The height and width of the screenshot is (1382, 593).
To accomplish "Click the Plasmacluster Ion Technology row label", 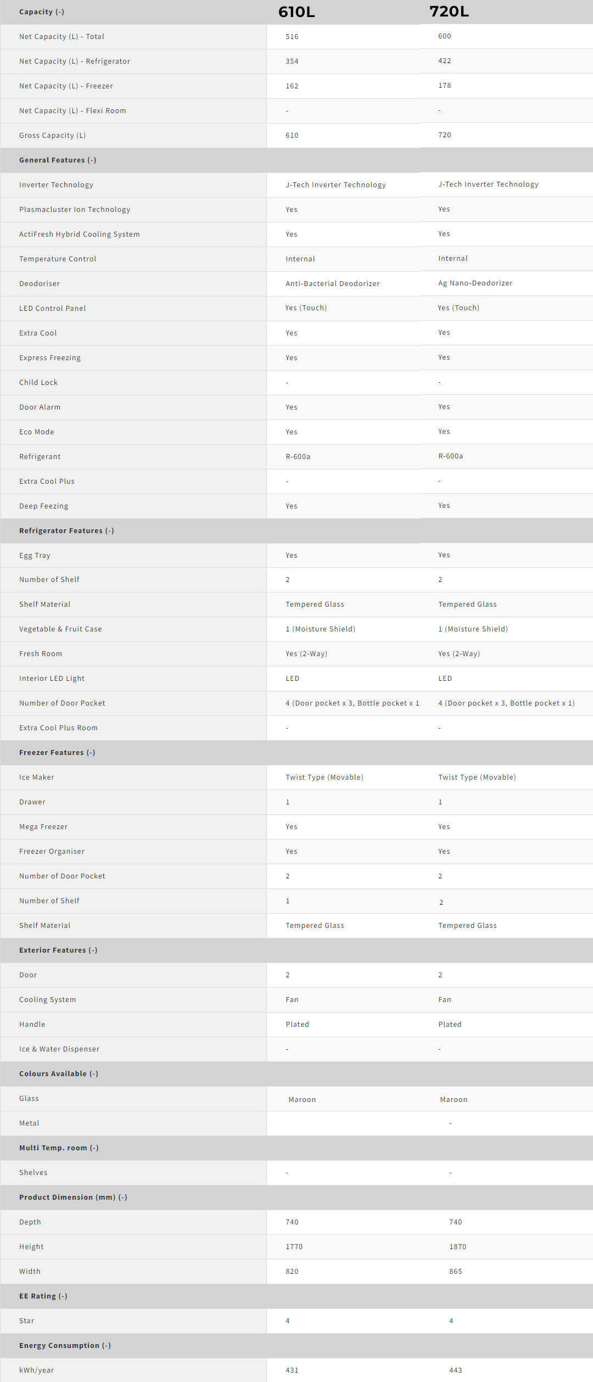I will pos(75,210).
